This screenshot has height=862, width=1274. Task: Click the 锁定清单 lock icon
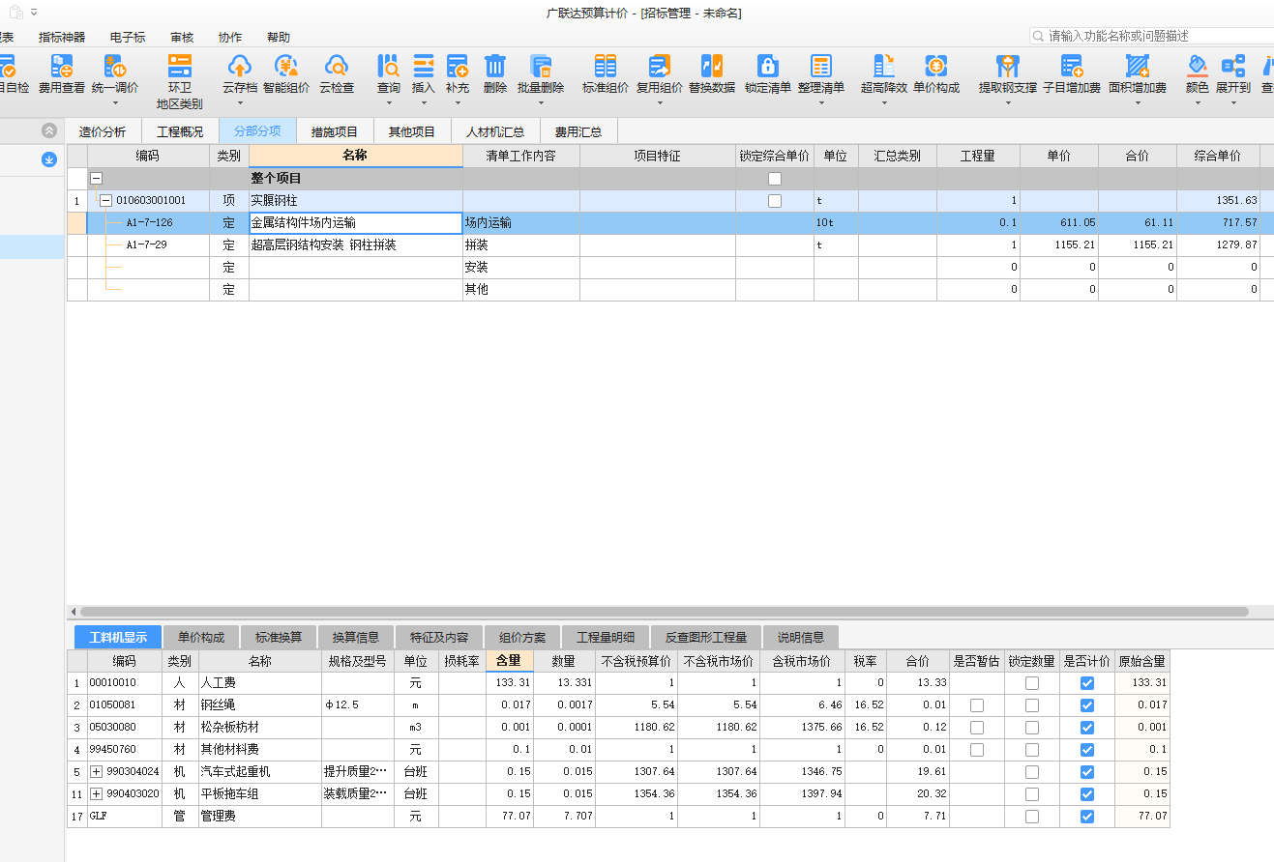768,66
